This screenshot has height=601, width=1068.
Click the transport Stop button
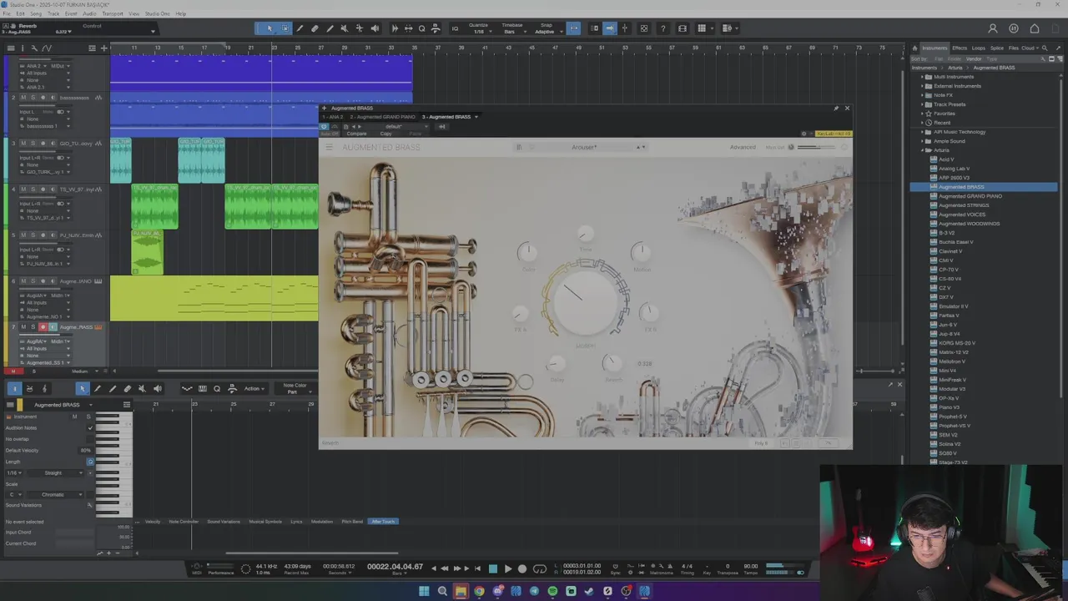tap(493, 569)
